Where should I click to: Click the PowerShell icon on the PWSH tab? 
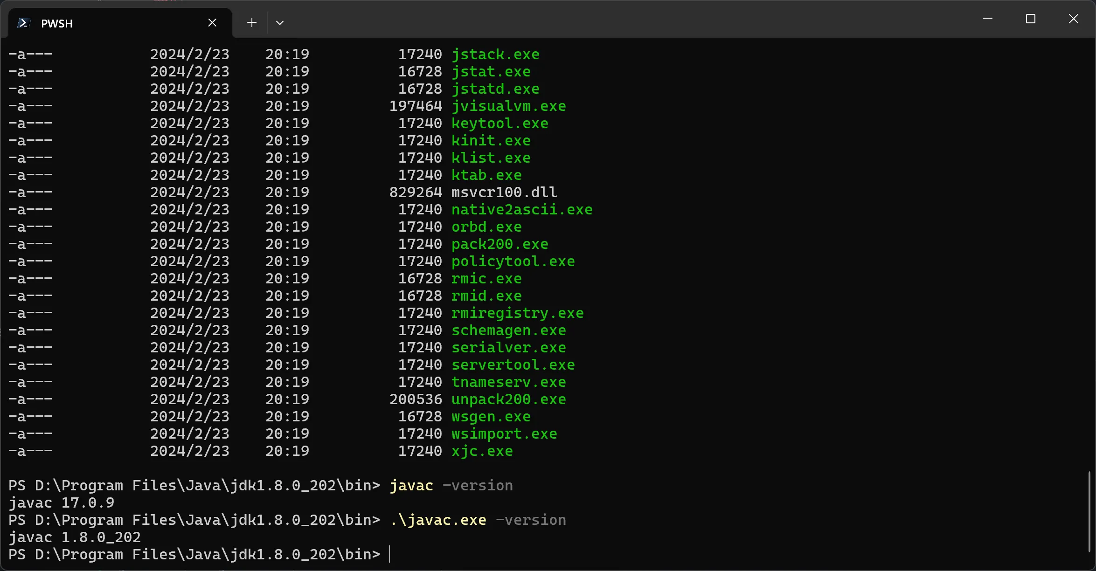point(24,23)
